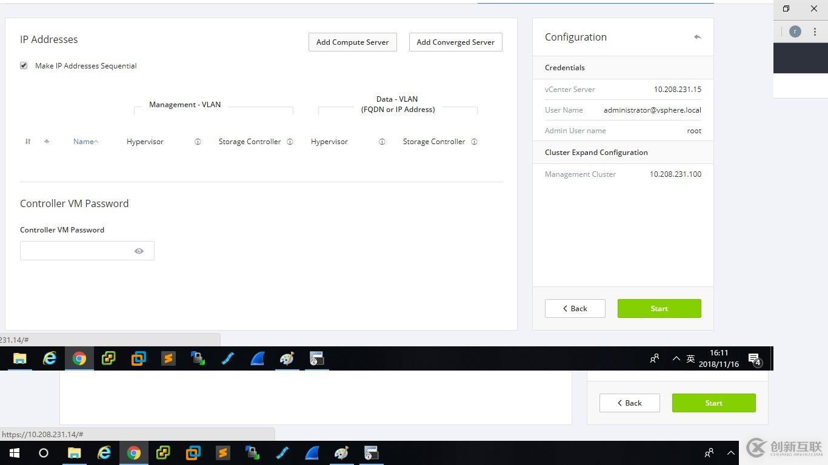This screenshot has height=465, width=828.
Task: Click the Cluster Expand Configuration heading
Action: click(596, 153)
